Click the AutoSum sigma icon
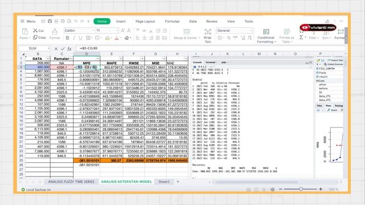The image size is (365, 205). pyautogui.click(x=302, y=38)
